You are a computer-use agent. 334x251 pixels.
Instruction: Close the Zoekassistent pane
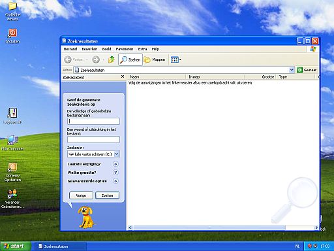click(x=123, y=76)
